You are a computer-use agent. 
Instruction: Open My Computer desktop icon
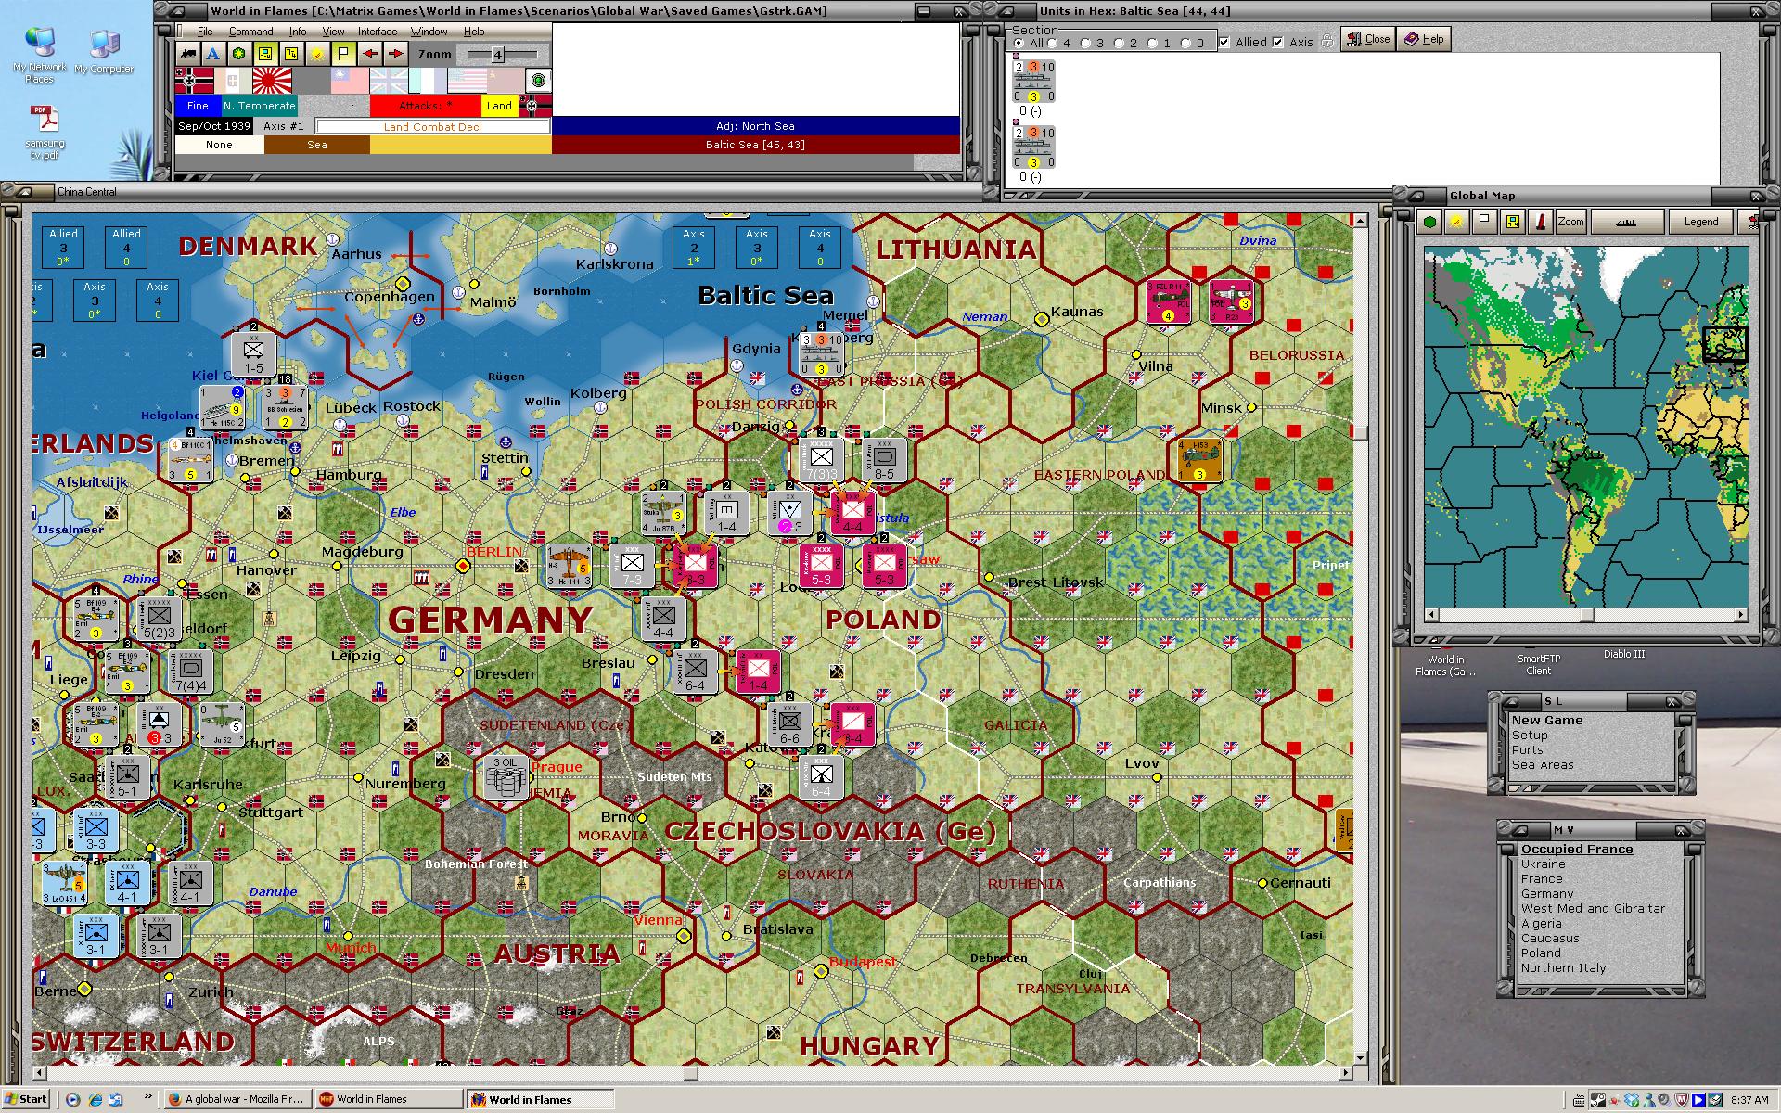tap(104, 52)
